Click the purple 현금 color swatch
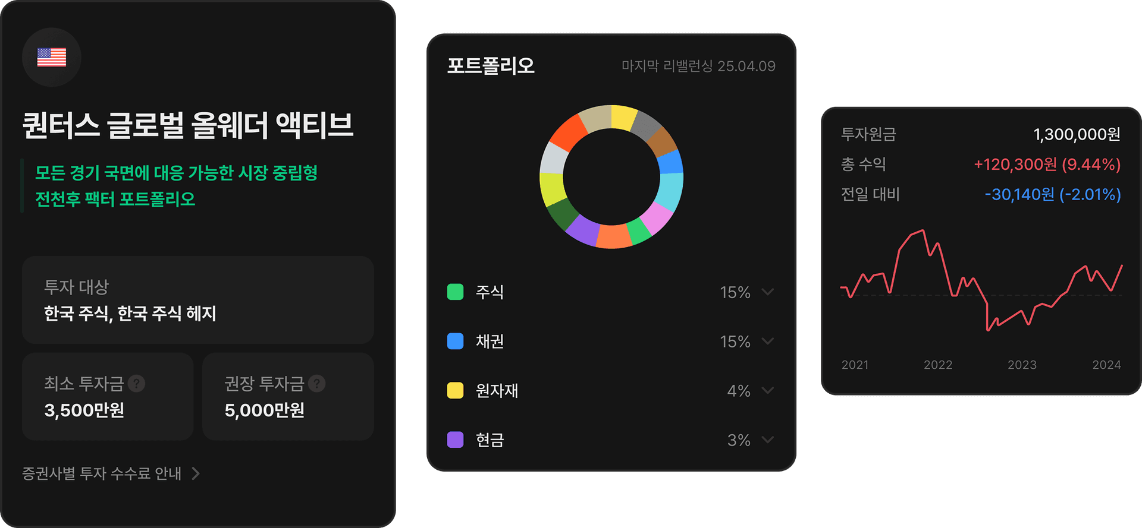The width and height of the screenshot is (1142, 528). point(455,440)
